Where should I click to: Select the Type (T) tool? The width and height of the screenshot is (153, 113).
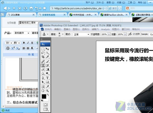click(47, 78)
